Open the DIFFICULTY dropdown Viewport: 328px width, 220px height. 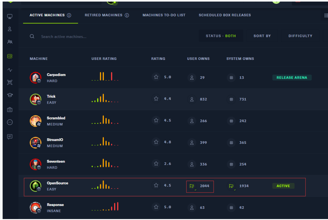click(300, 36)
